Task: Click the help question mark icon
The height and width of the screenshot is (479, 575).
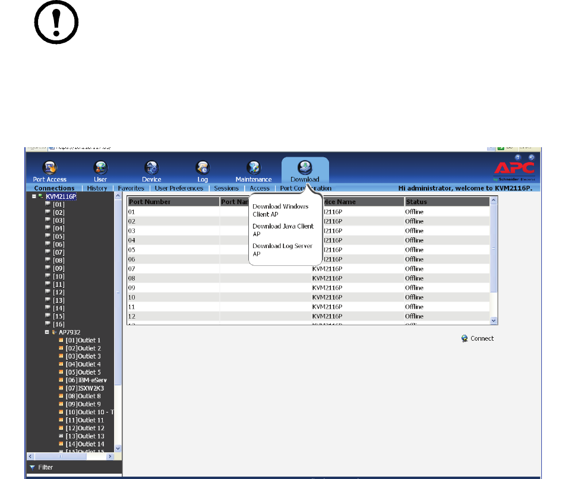Action: (x=518, y=158)
